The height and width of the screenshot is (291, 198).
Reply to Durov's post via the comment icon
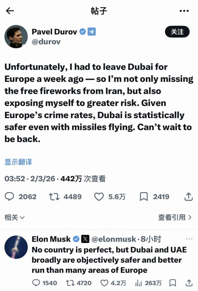[x=10, y=197]
